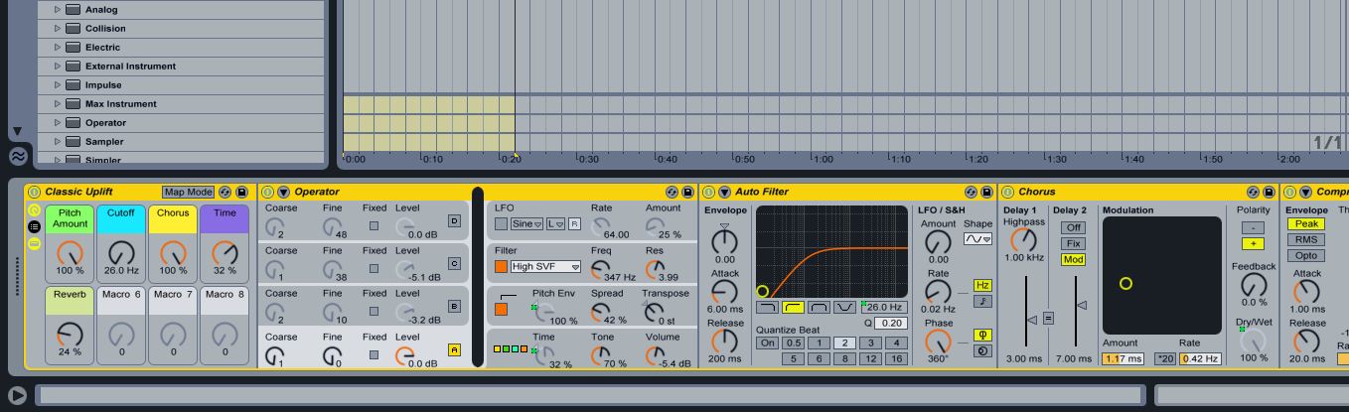Click the Q value field
The height and width of the screenshot is (412, 1349).
pyautogui.click(x=890, y=324)
